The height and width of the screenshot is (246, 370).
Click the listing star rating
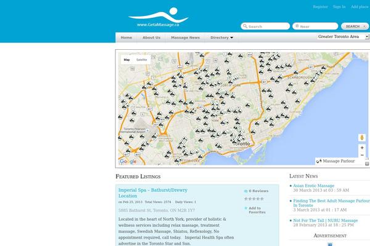click(254, 199)
